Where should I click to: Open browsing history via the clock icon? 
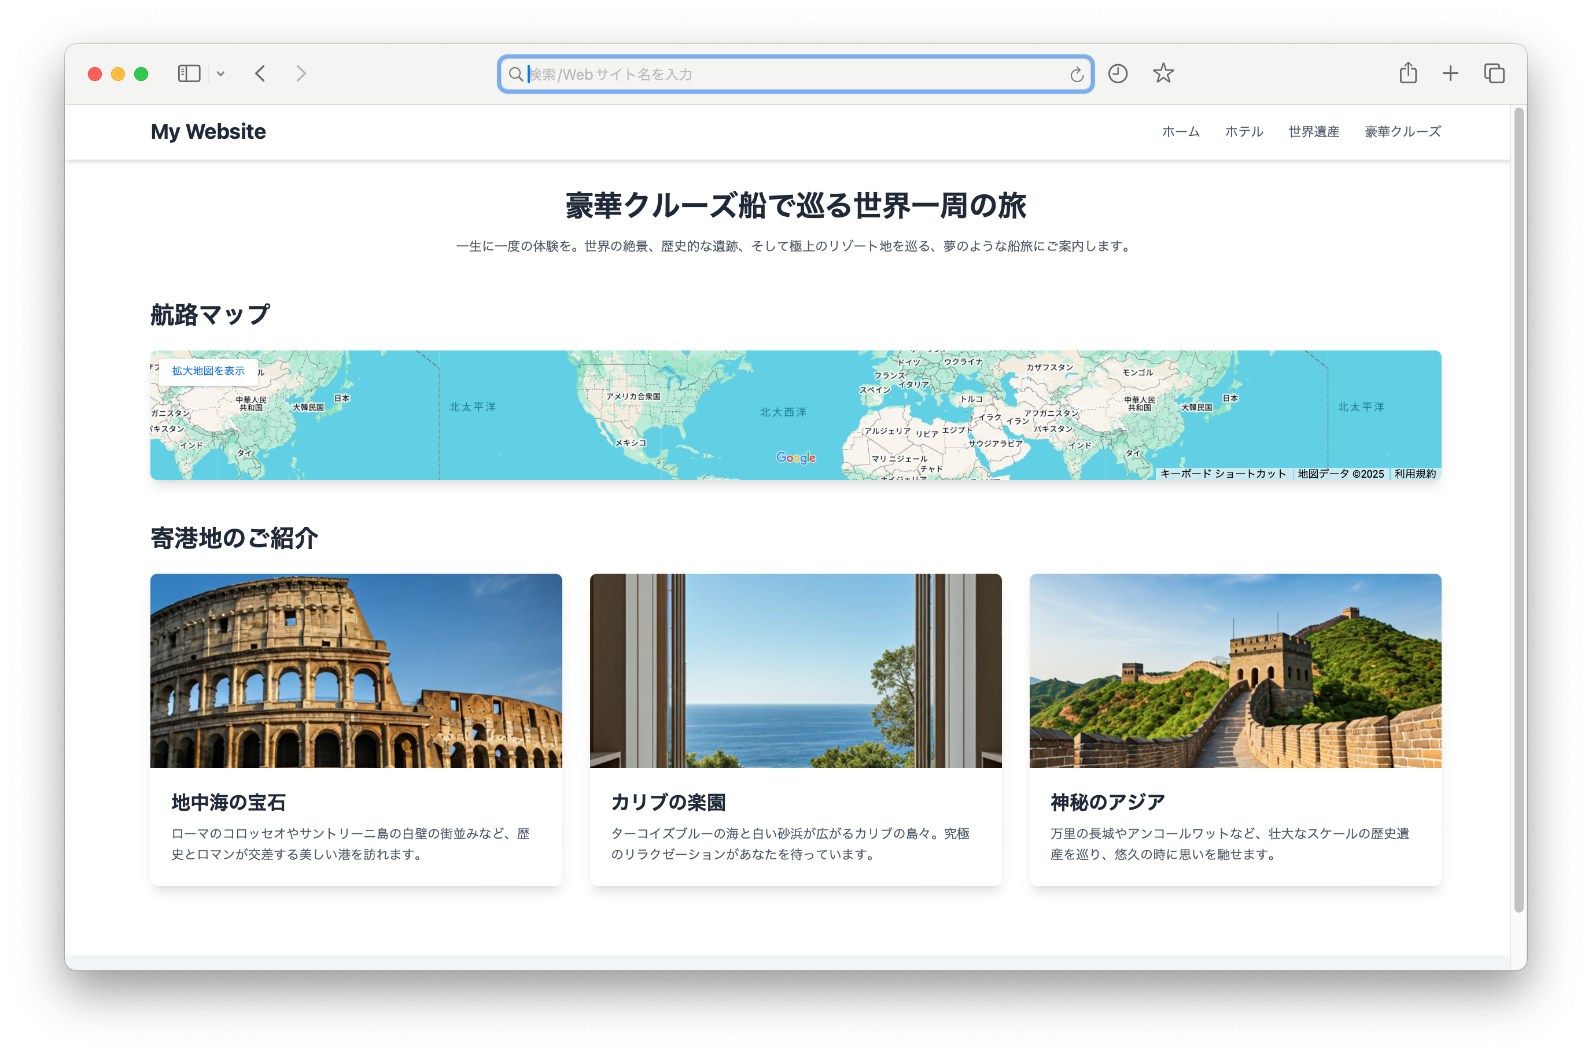coord(1118,73)
